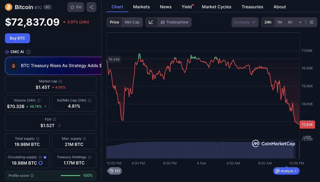Open chart settings sliders icon

coord(311,22)
